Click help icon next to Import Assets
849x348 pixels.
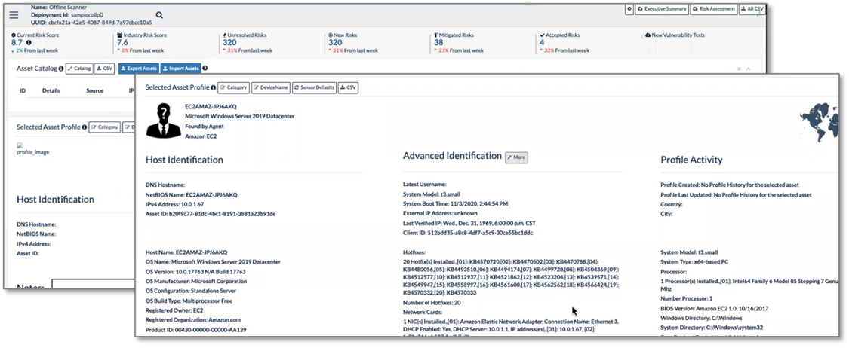point(205,68)
